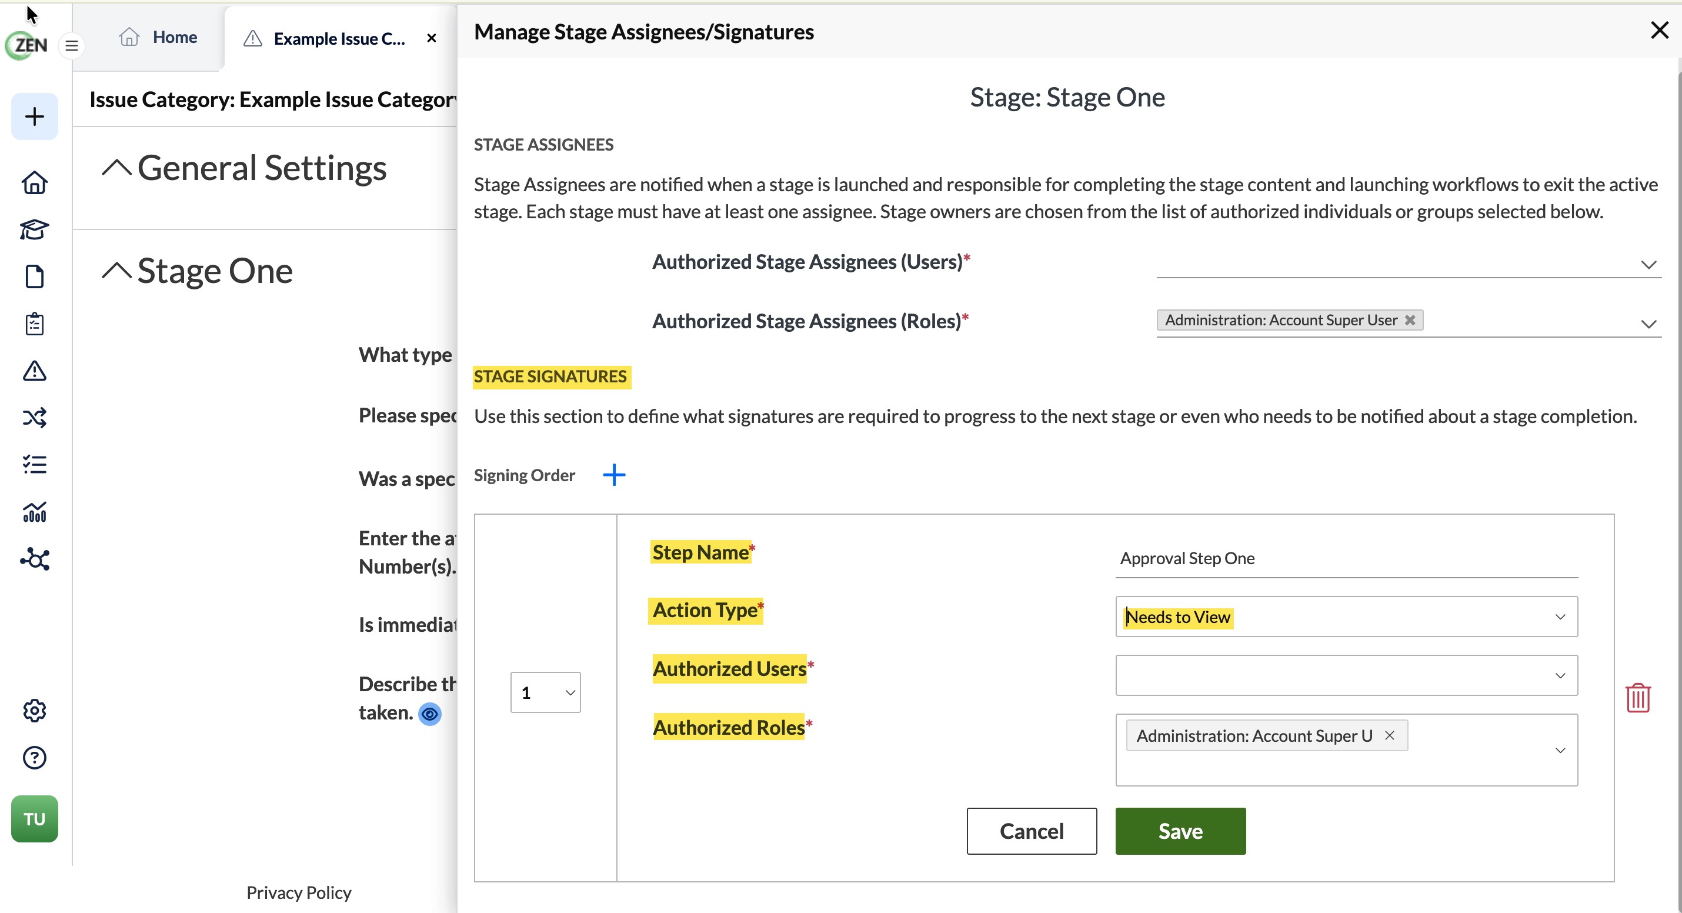This screenshot has height=913, width=1682.
Task: Toggle the hamburger sidebar menu
Action: tap(72, 46)
